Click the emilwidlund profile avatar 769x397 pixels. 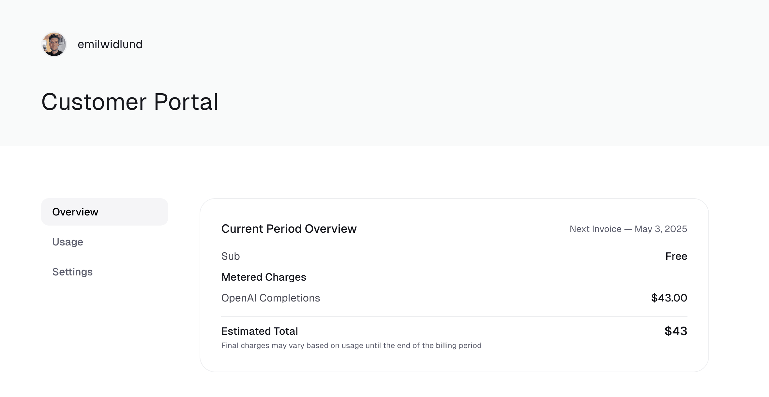click(54, 44)
